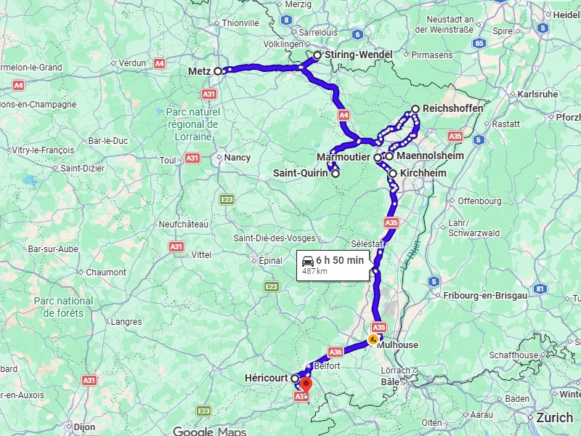Screen dimensions: 581x436
Task: Select the Saint-Quirin waypoint marker
Action: pyautogui.click(x=336, y=174)
